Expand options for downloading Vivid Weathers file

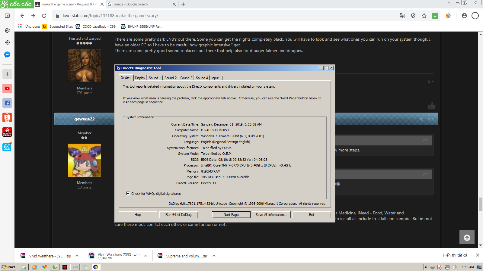tap(146, 256)
